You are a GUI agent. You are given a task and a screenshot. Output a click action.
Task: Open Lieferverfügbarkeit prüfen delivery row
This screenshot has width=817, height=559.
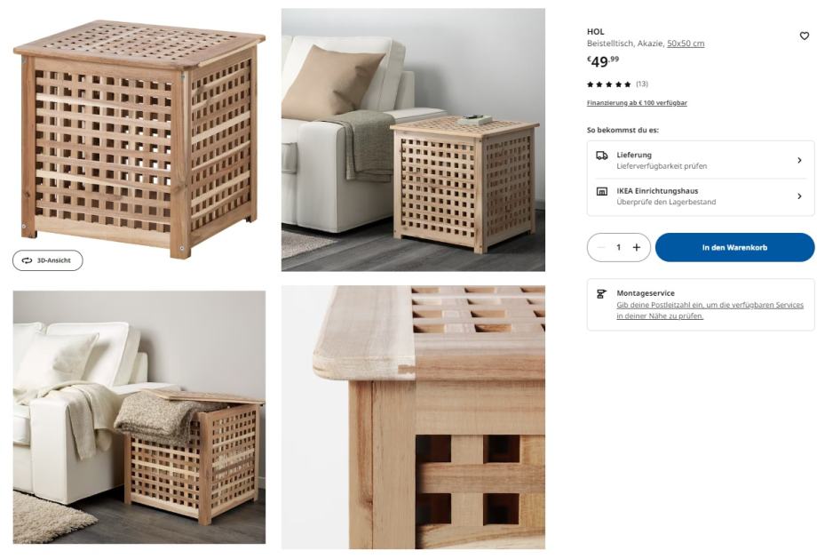[x=701, y=160]
